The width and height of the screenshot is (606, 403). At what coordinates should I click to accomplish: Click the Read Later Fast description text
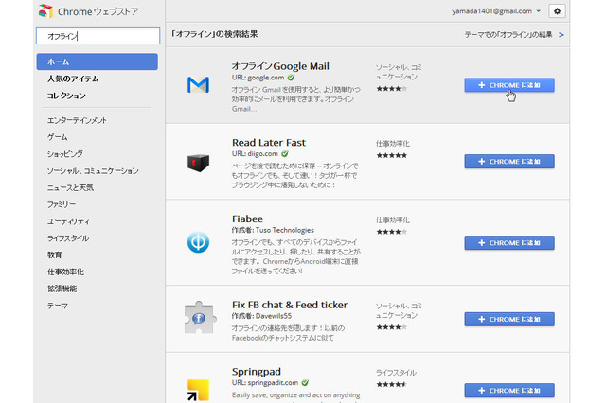pyautogui.click(x=294, y=176)
